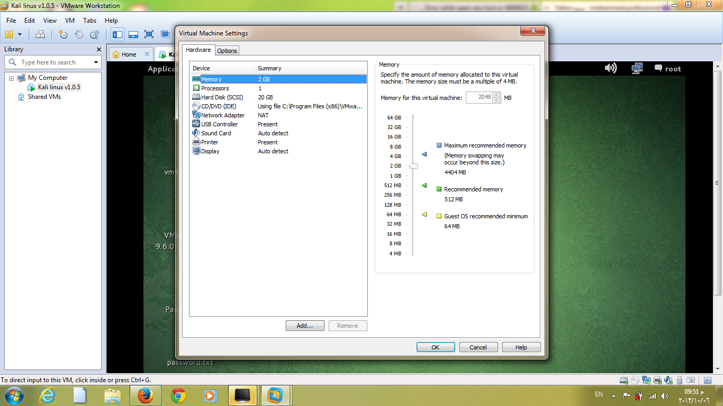Click the memory slider thumb at 2 GB
723x406 pixels.
[413, 166]
